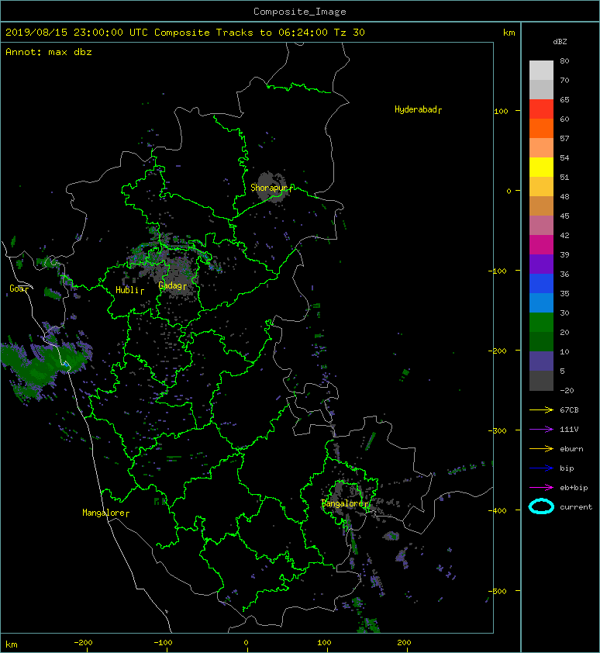Screen dimensions: 600x653
Task: Pick the blue 36 dBZ swatch
Action: pos(541,283)
